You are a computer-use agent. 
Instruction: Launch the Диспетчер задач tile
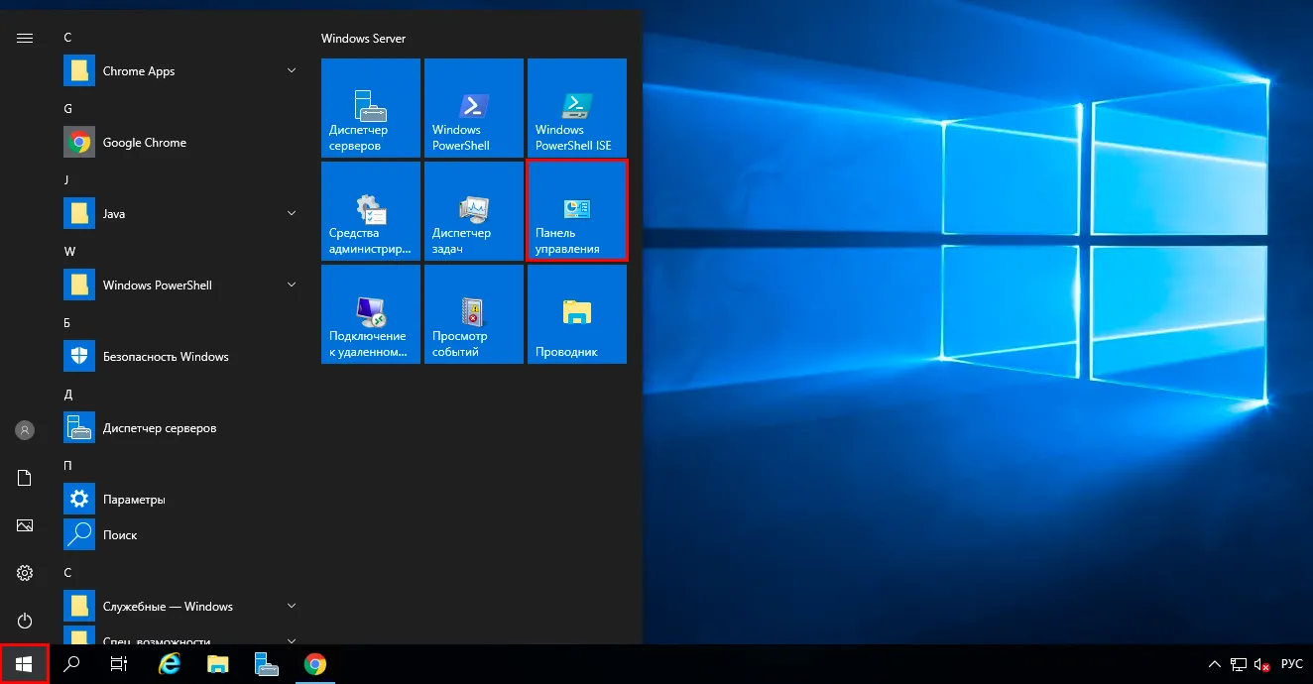click(x=474, y=211)
